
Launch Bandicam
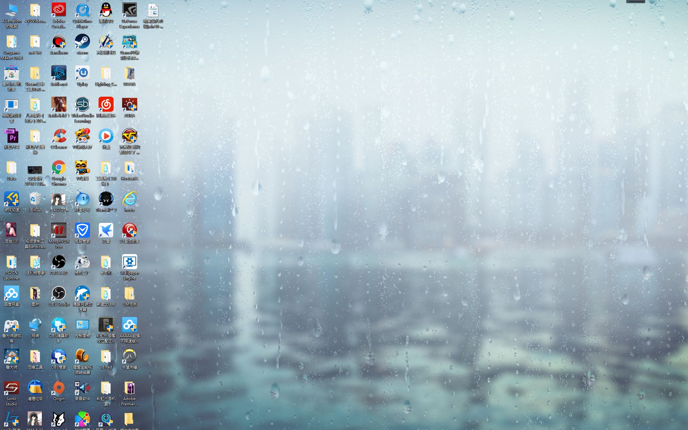(59, 42)
